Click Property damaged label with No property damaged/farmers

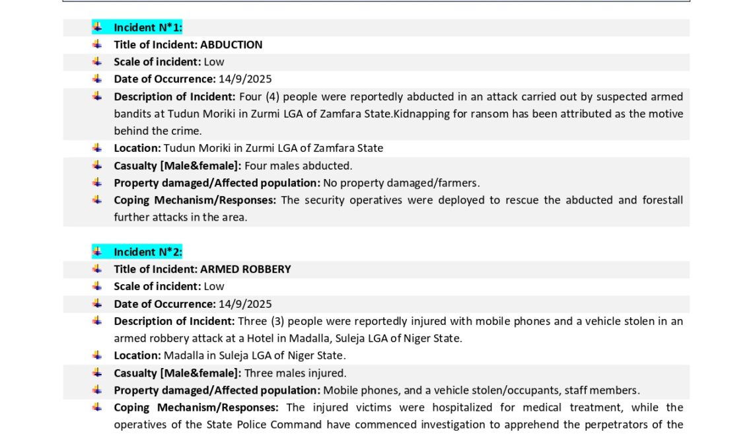point(217,183)
